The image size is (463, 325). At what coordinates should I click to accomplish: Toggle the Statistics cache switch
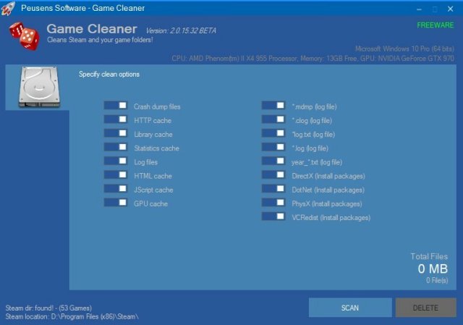[x=116, y=147]
